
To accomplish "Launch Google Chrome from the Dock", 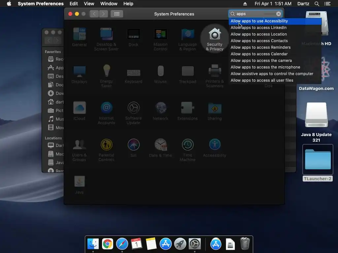I will pyautogui.click(x=108, y=244).
